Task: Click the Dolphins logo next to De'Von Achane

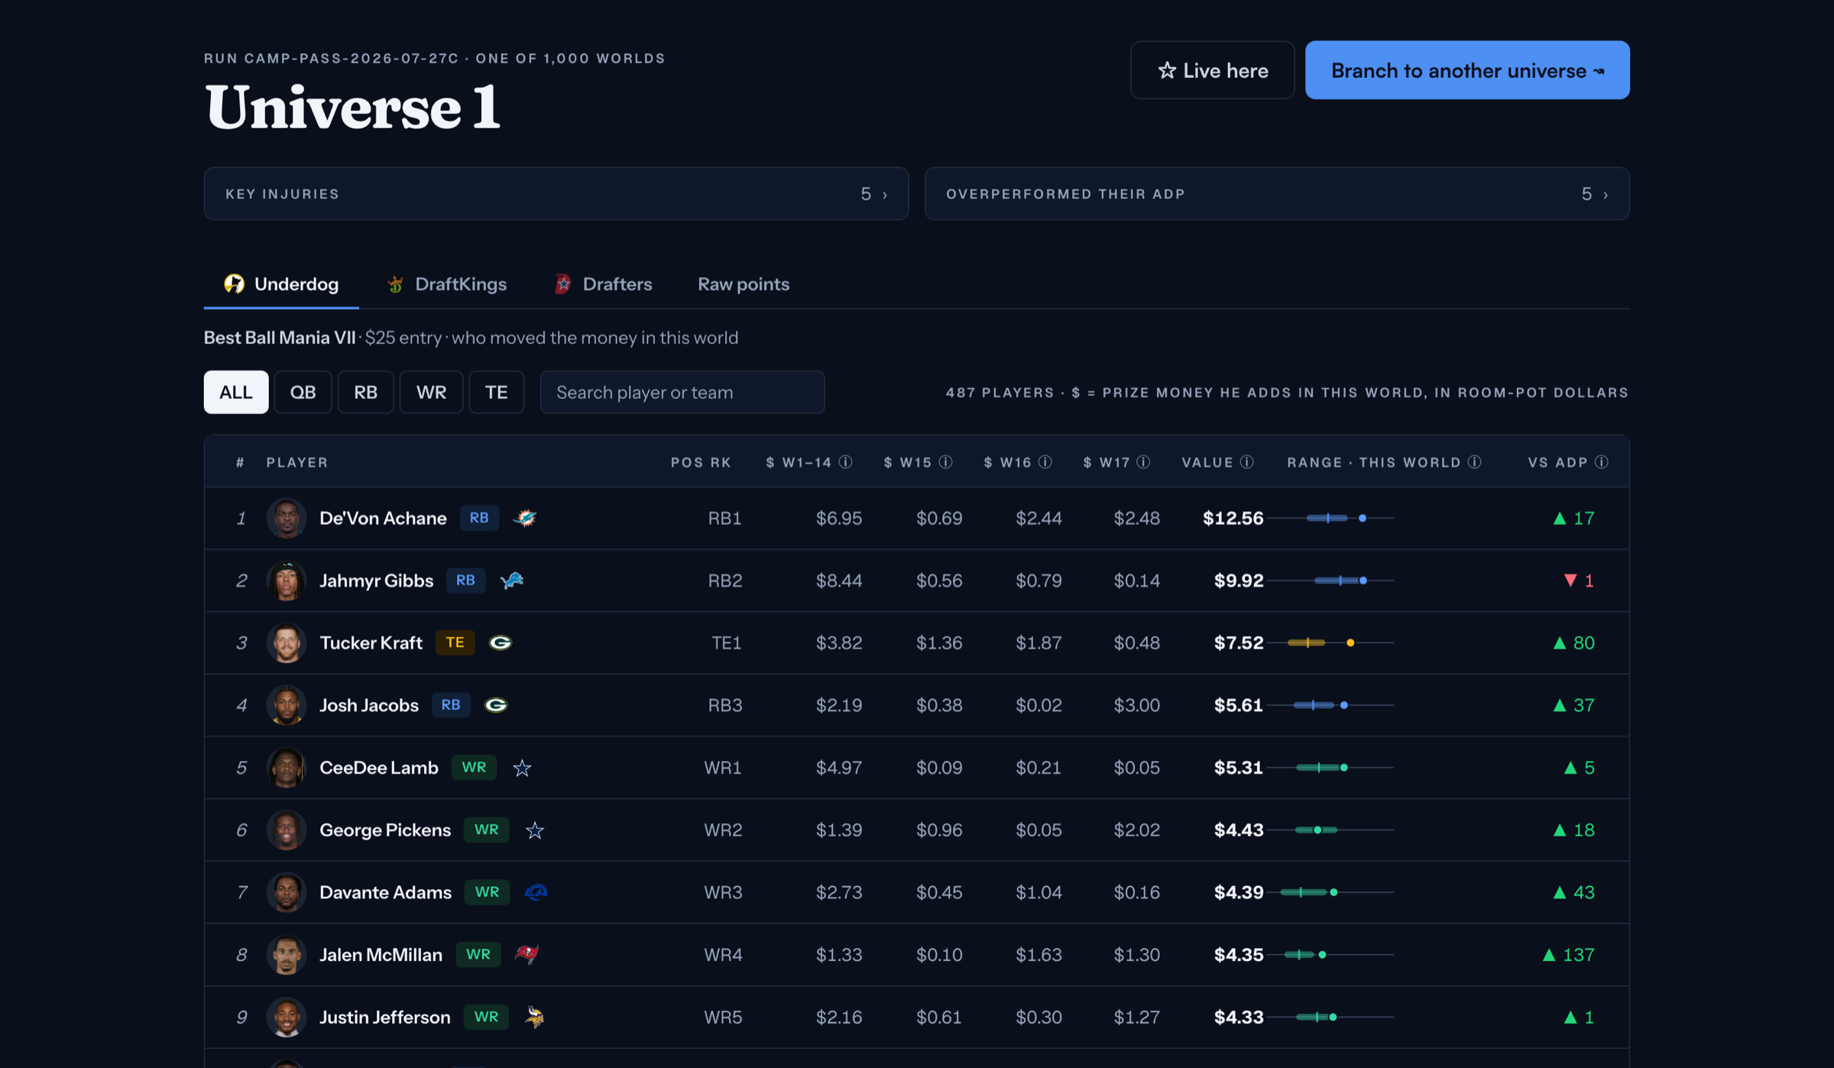Action: [525, 518]
